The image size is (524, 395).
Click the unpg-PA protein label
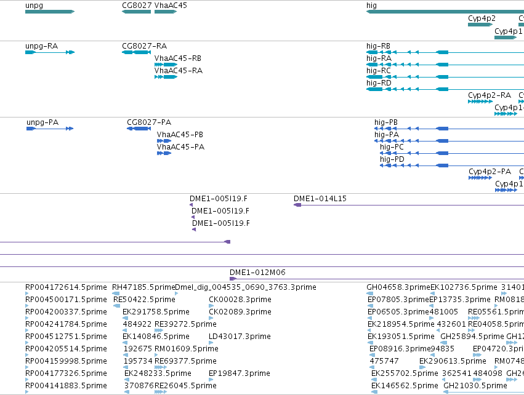pos(42,122)
